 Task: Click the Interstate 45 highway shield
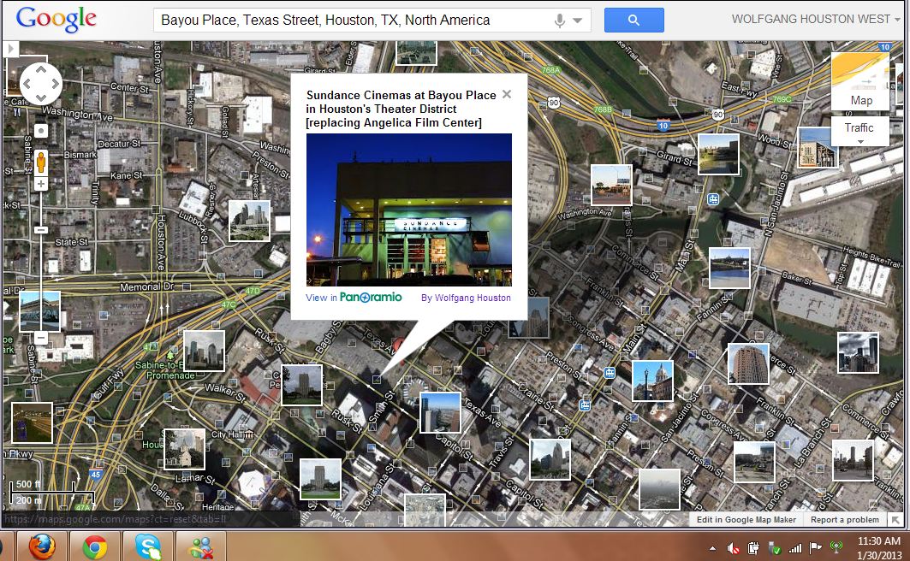tap(95, 474)
